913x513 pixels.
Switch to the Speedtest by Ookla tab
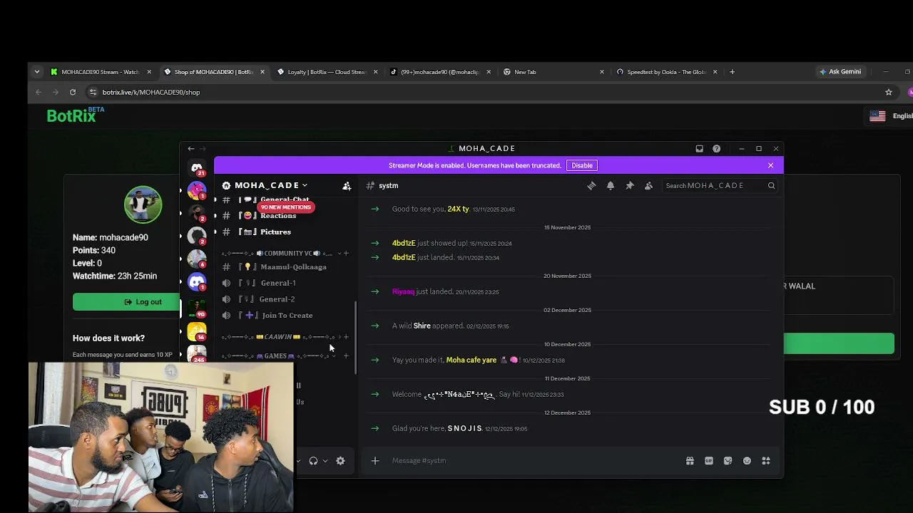(x=666, y=72)
